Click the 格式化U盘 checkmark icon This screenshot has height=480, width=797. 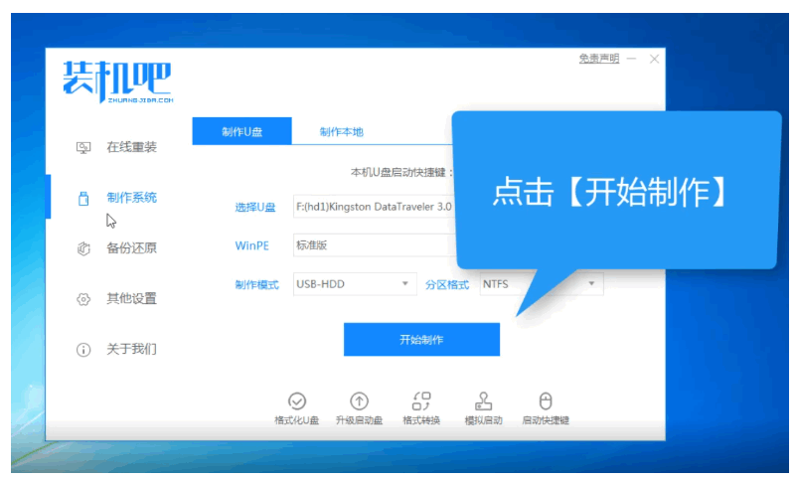pyautogui.click(x=297, y=401)
